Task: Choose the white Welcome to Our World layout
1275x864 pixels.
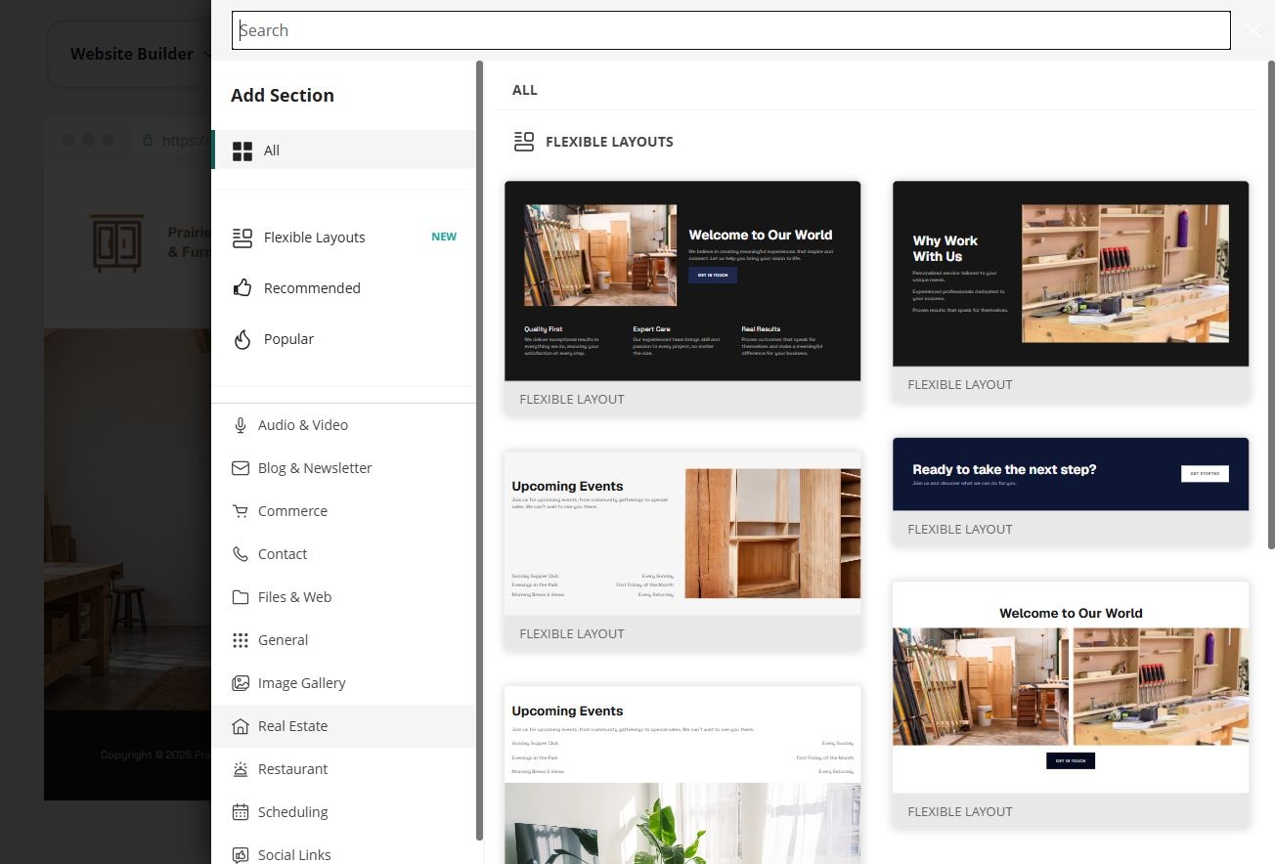Action: tap(1071, 704)
